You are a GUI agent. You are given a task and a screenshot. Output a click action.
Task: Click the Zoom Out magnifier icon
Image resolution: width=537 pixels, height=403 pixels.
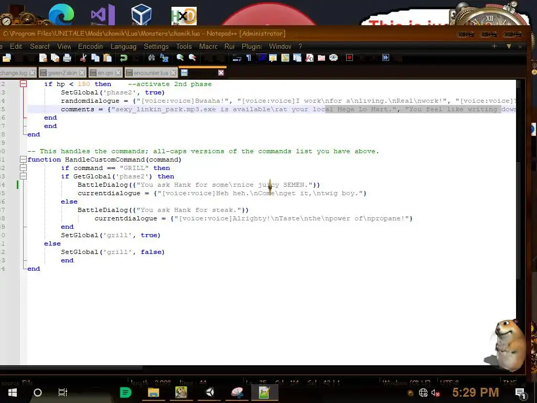192,58
